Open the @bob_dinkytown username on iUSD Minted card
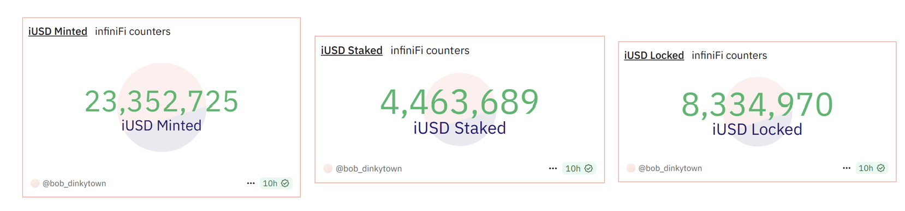Screen dimensions: 905x211 pos(74,183)
